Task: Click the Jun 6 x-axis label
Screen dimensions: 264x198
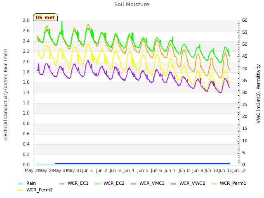Action: coord(156,170)
